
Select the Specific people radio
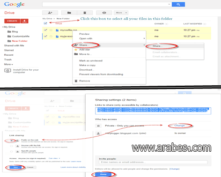11,151
